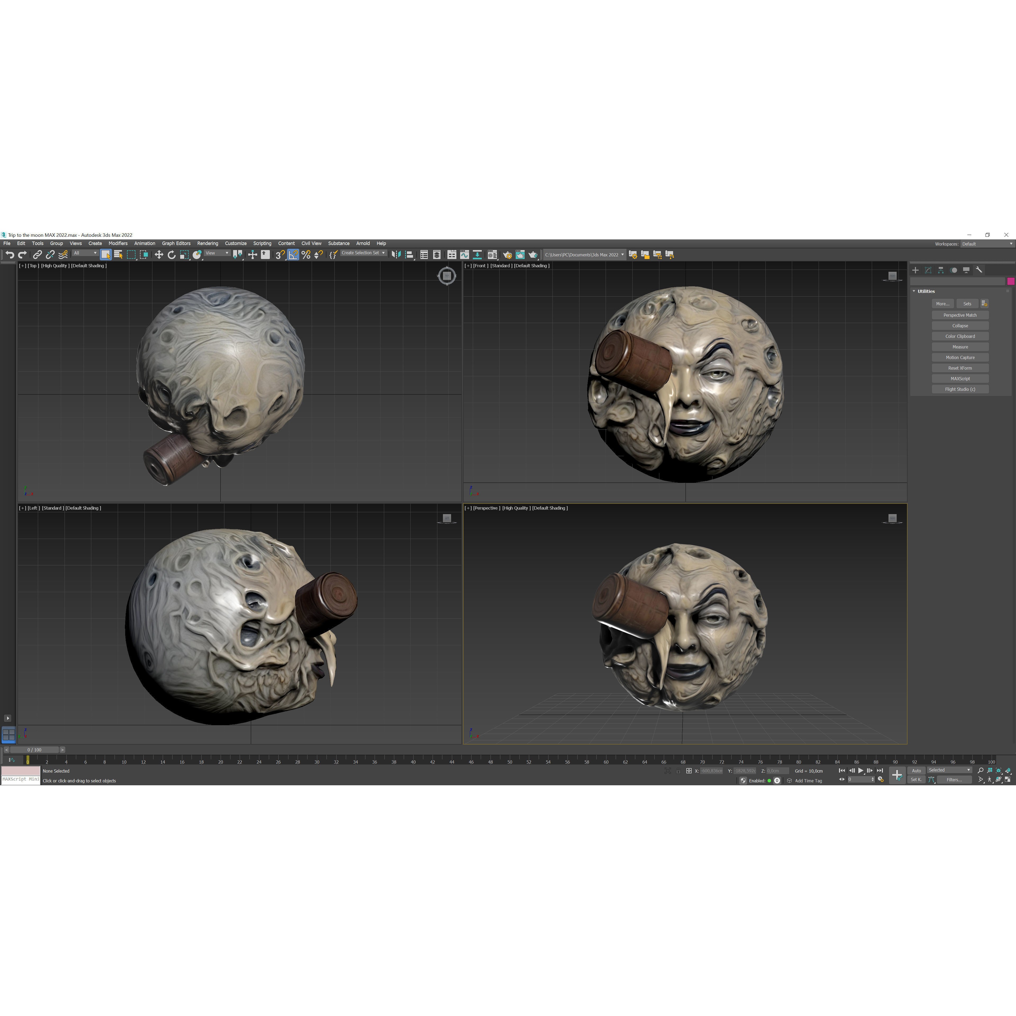Screen dimensions: 1016x1016
Task: Toggle Absolute/Offset transform type-in mode
Action: (689, 771)
